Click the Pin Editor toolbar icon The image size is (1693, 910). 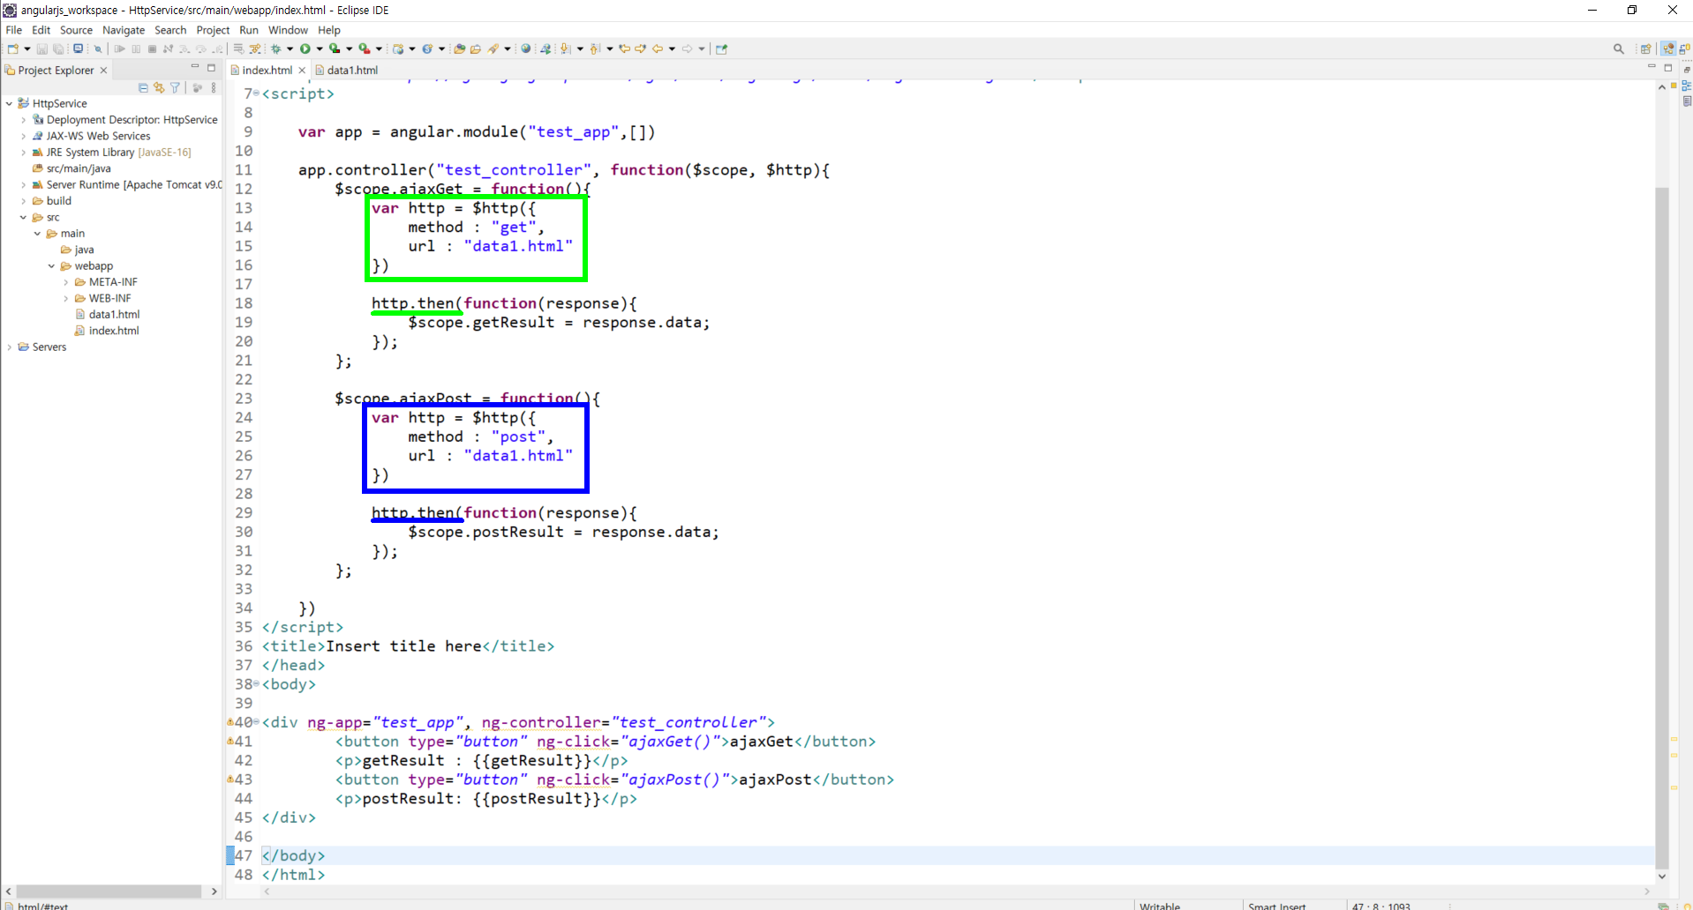click(721, 49)
